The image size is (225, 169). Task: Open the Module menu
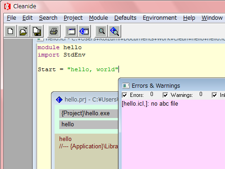point(98,18)
